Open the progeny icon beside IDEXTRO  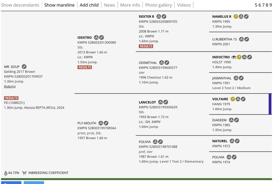click(96, 37)
